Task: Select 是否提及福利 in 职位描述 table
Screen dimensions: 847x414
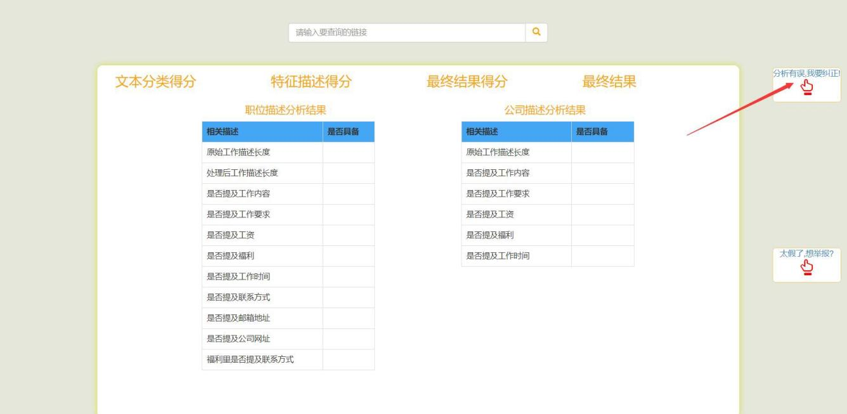Action: (288, 256)
